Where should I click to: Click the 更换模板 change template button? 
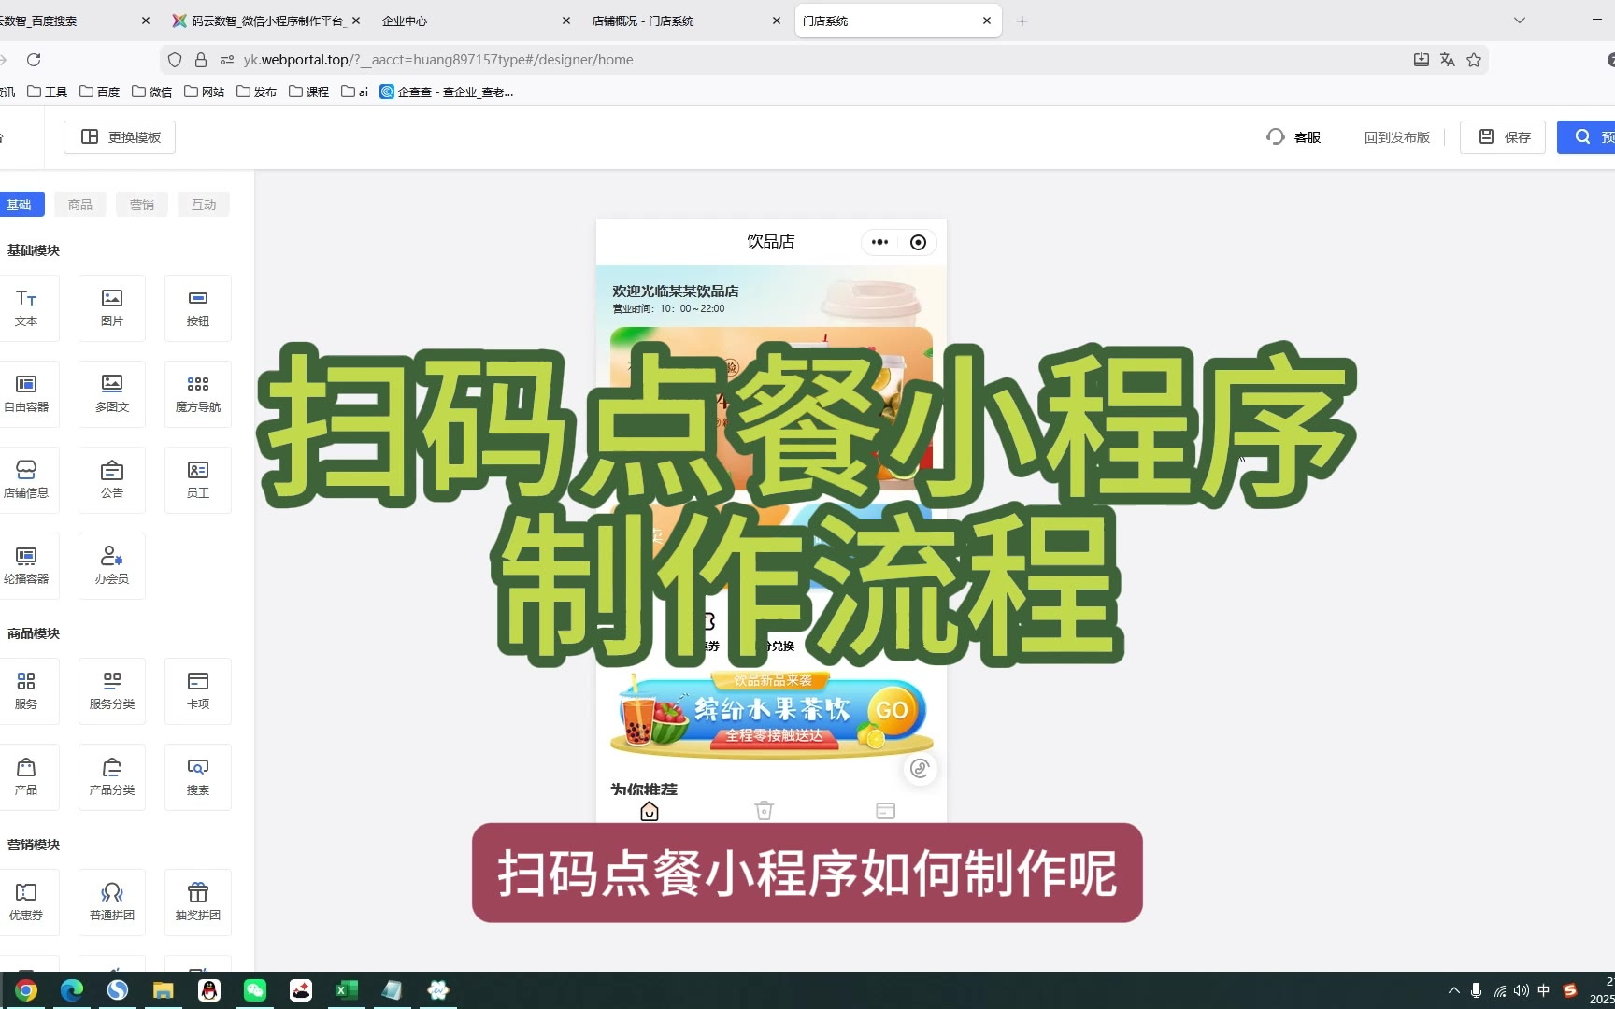(120, 137)
